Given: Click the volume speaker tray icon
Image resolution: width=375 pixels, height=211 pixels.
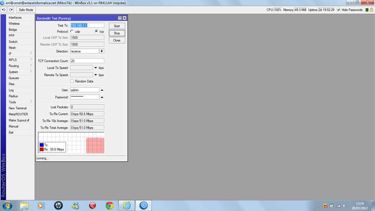Looking at the screenshot, I should point(345,205).
